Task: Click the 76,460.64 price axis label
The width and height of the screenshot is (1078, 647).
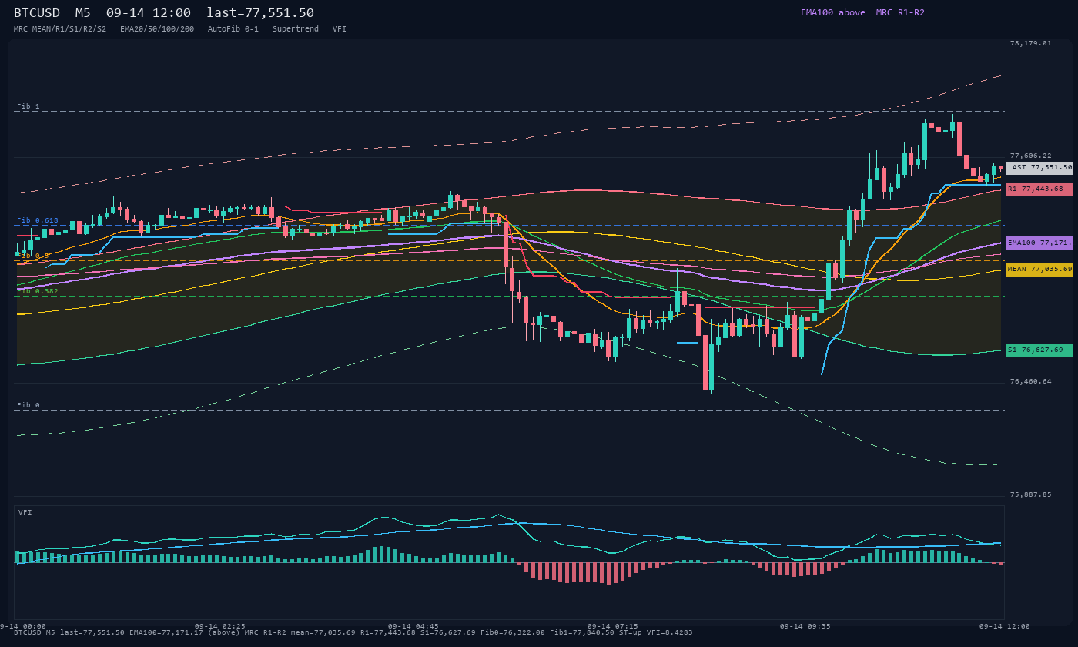Action: (x=1031, y=381)
